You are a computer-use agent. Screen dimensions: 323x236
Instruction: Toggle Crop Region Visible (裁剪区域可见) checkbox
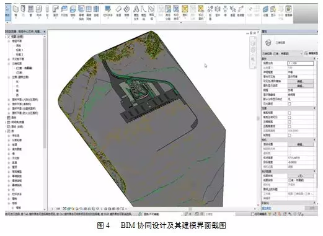point(290,117)
